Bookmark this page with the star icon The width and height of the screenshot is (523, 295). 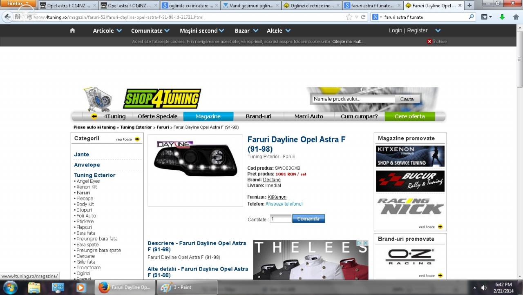[x=349, y=17]
